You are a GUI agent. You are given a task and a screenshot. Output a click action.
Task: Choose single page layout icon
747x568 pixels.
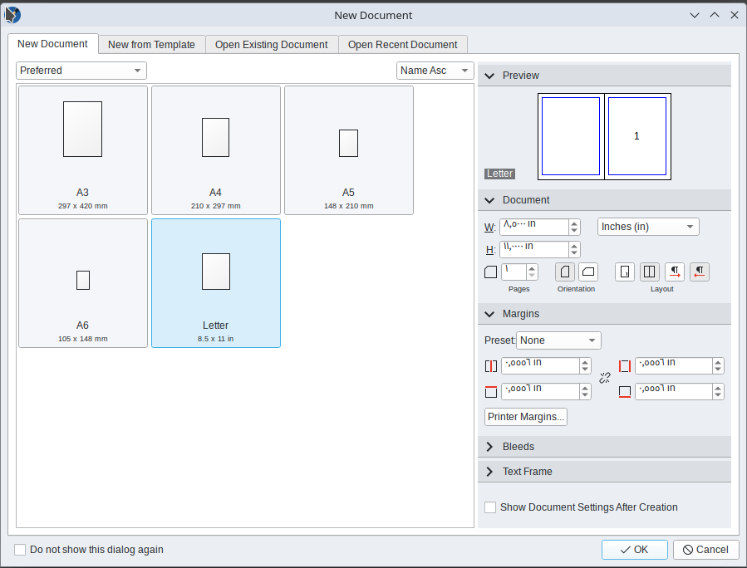625,272
